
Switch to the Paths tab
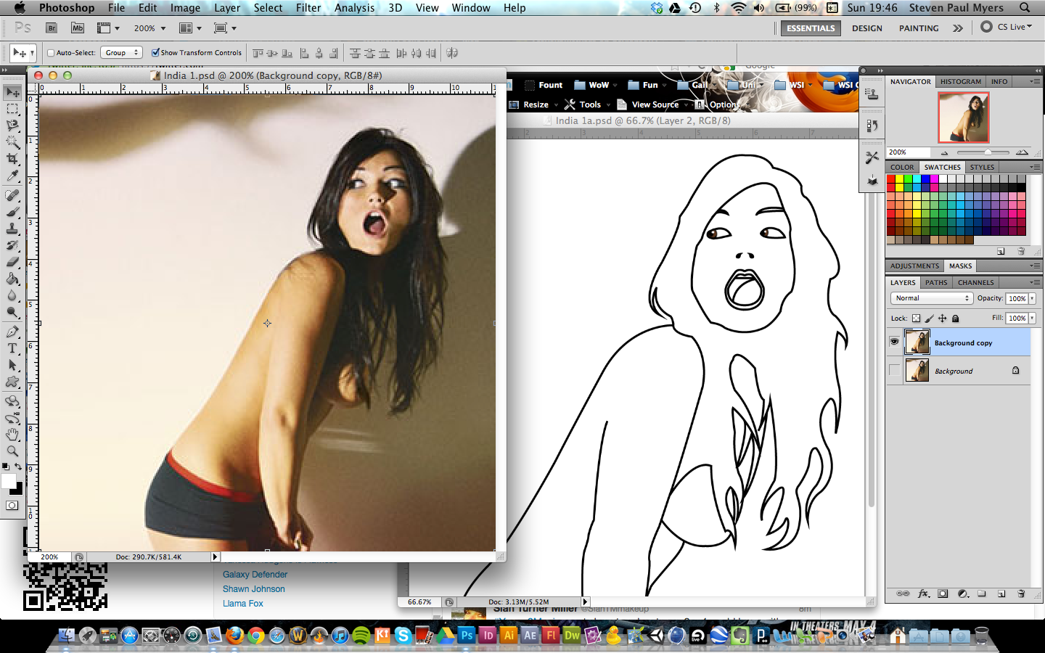936,282
